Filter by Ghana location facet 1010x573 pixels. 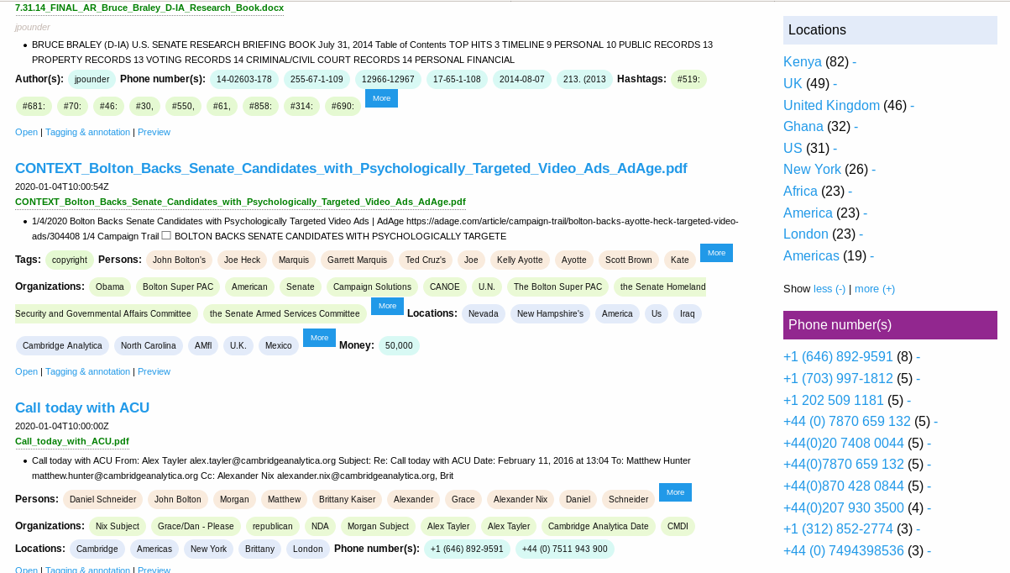[x=803, y=127]
